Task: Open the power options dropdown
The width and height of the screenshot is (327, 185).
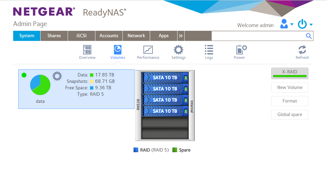Action: [x=305, y=24]
